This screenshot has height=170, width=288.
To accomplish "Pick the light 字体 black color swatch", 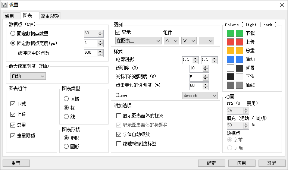I will (x=231, y=76).
